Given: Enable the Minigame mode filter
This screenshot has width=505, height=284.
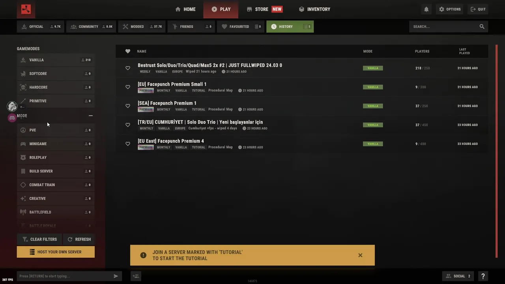Looking at the screenshot, I should tap(56, 144).
